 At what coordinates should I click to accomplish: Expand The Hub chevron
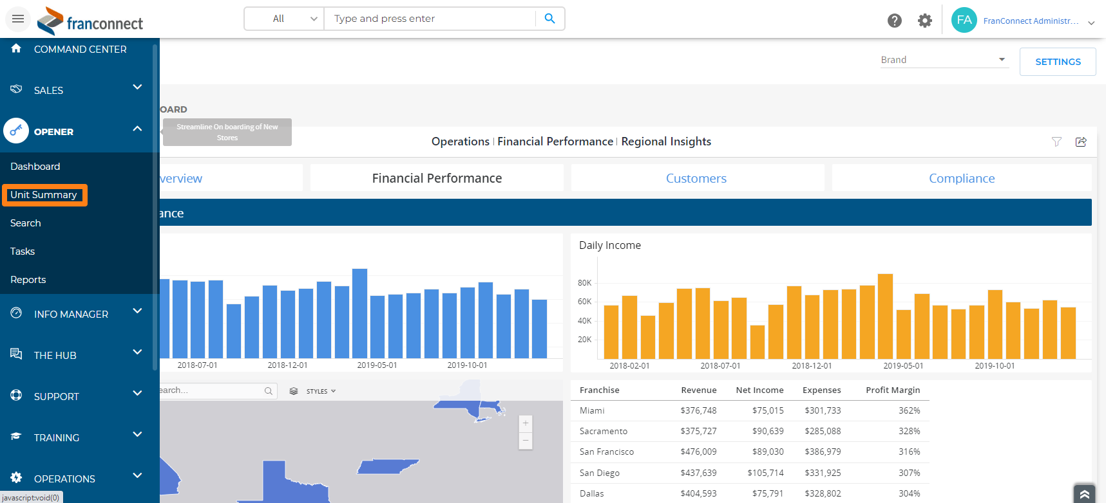pos(137,352)
